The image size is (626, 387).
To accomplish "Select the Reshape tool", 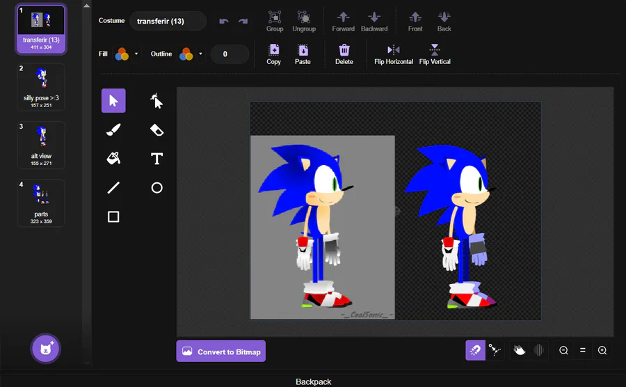I will click(156, 101).
